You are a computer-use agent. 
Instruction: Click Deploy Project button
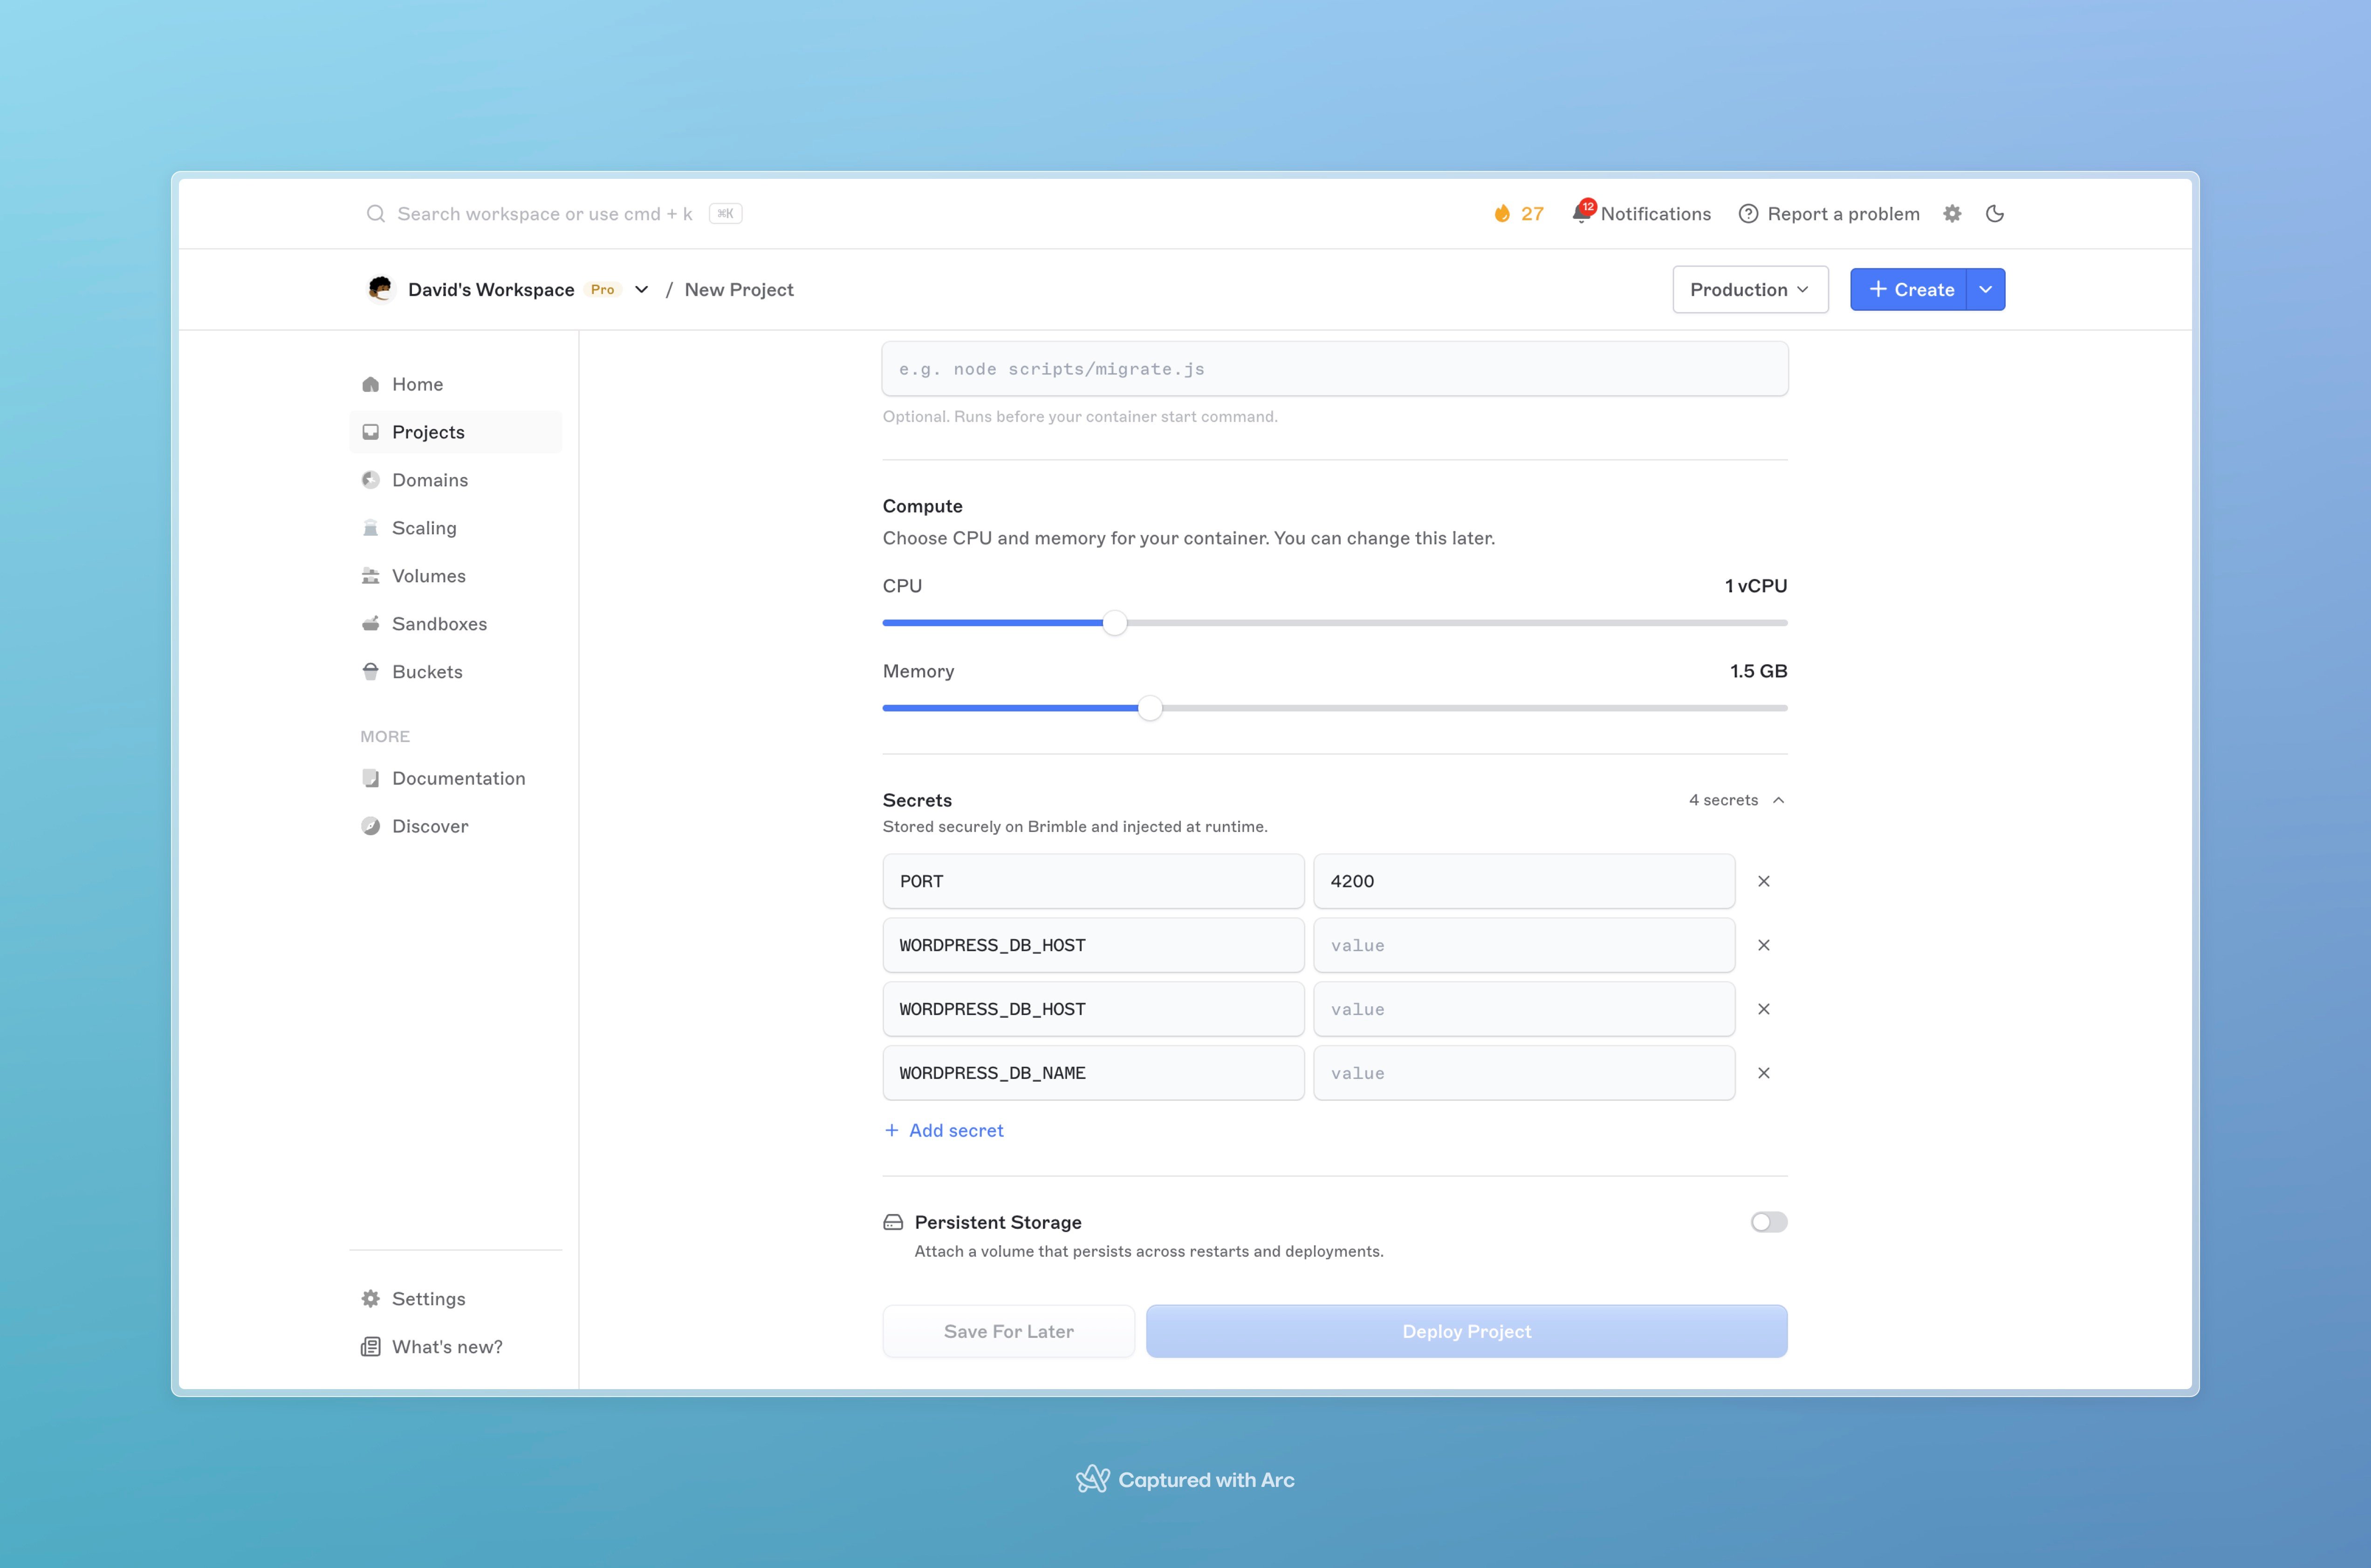(1466, 1331)
